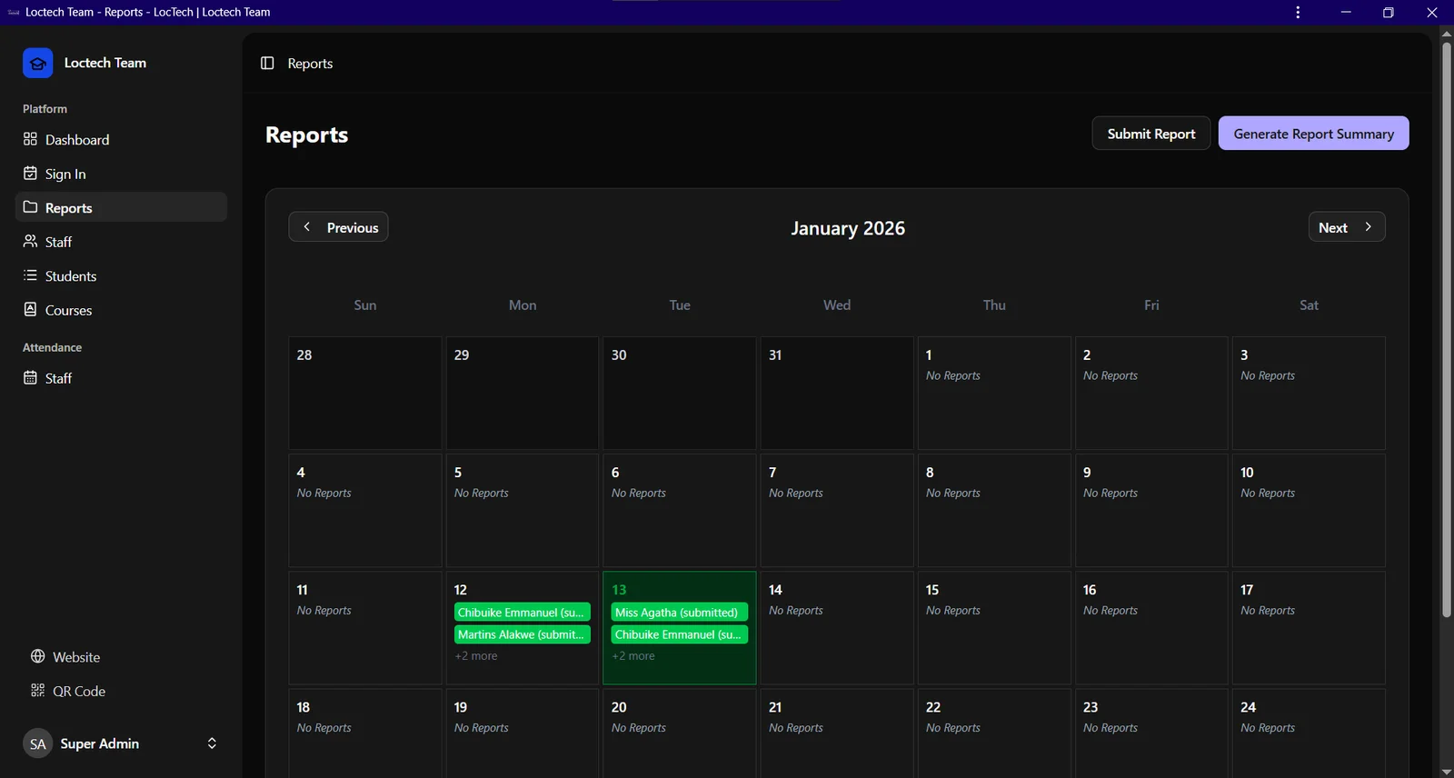The width and height of the screenshot is (1454, 778).
Task: Open the Website link in sidebar
Action: tap(121, 656)
